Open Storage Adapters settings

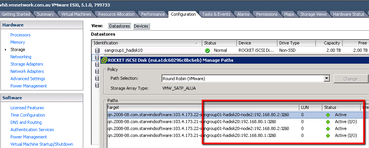26,64
